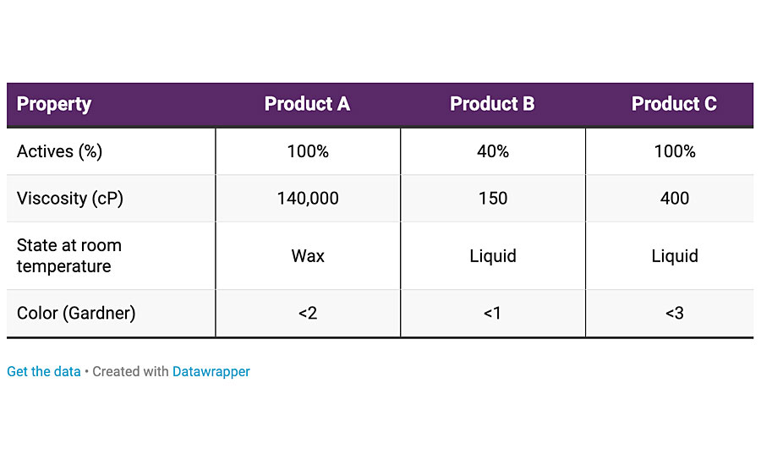This screenshot has height=465, width=761.
Task: Click the Color (Gardner) row label
Action: click(76, 313)
